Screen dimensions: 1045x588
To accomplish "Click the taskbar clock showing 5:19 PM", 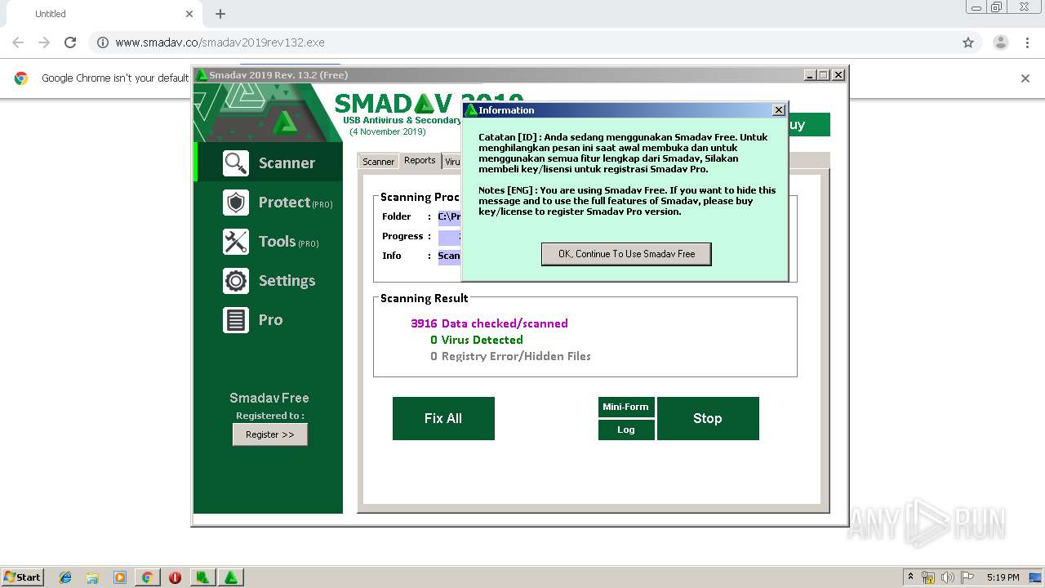I will (1003, 577).
